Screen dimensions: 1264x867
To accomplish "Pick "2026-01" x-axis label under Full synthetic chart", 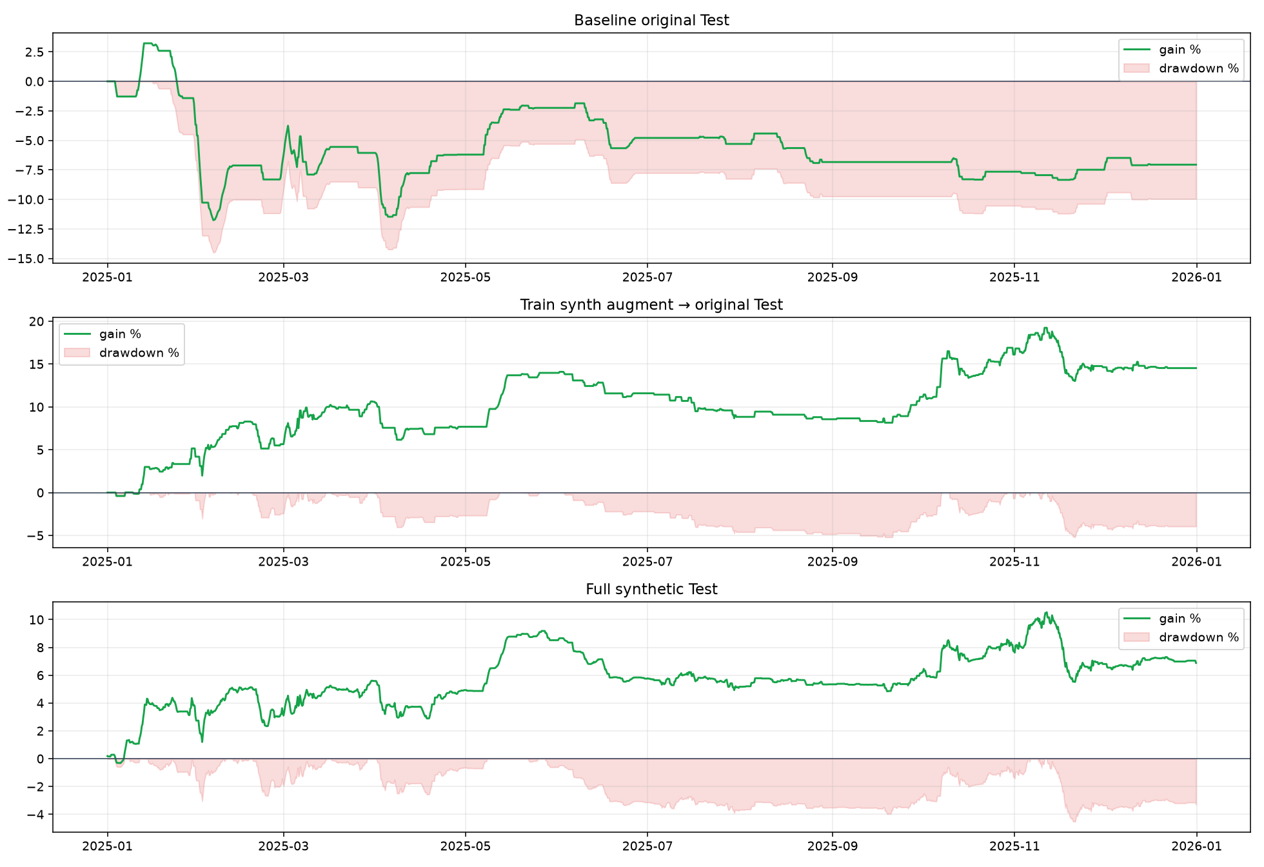I will pos(1196,846).
